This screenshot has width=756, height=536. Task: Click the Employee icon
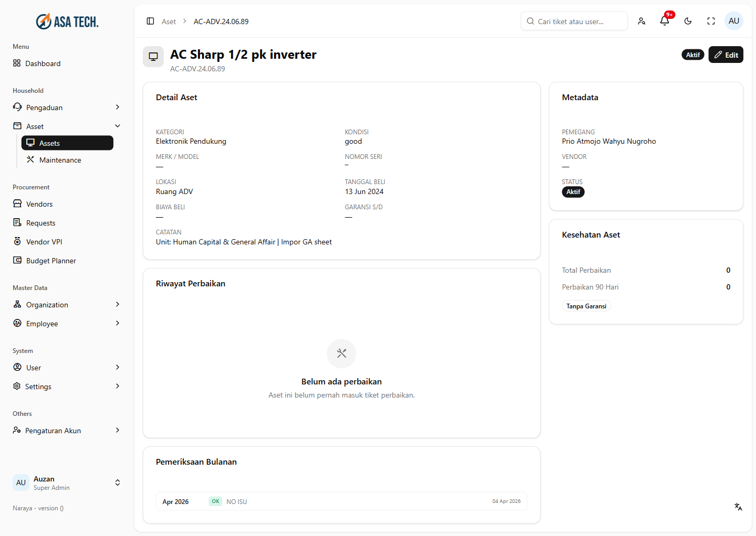tap(17, 323)
